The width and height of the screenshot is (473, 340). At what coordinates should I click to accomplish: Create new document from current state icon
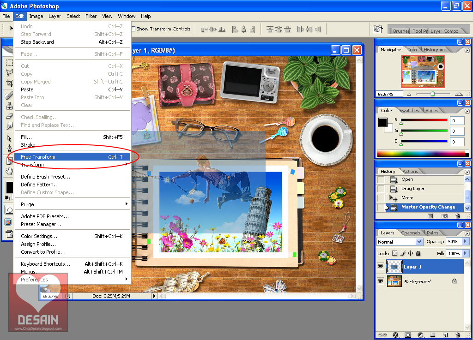[431, 216]
